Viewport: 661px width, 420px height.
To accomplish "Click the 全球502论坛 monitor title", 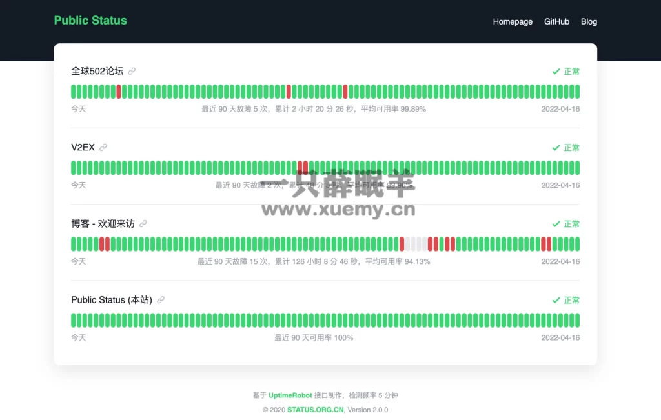I will pos(97,71).
